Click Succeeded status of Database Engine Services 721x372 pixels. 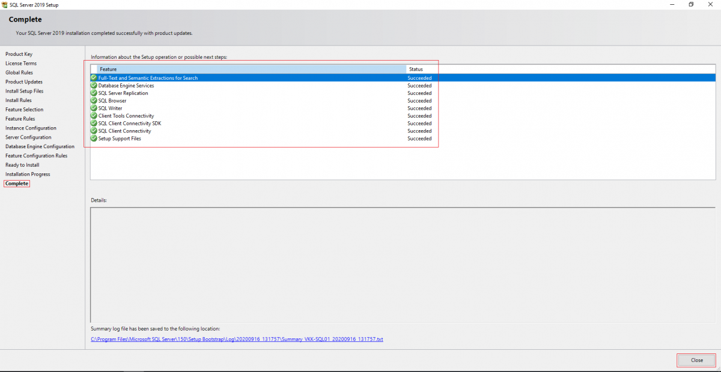pyautogui.click(x=419, y=86)
